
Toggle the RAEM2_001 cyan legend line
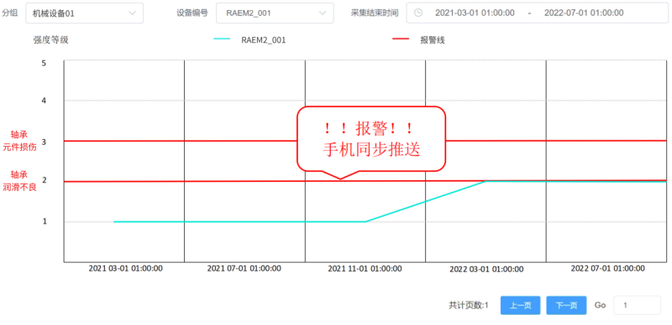coord(222,39)
